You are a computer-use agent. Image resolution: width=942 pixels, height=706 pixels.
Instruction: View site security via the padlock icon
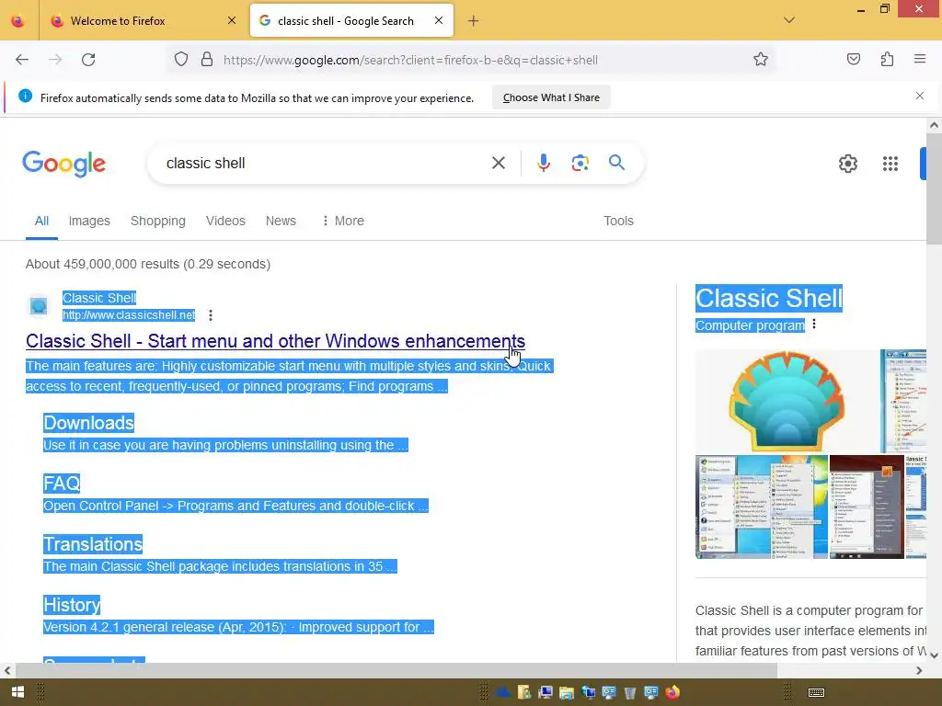207,60
